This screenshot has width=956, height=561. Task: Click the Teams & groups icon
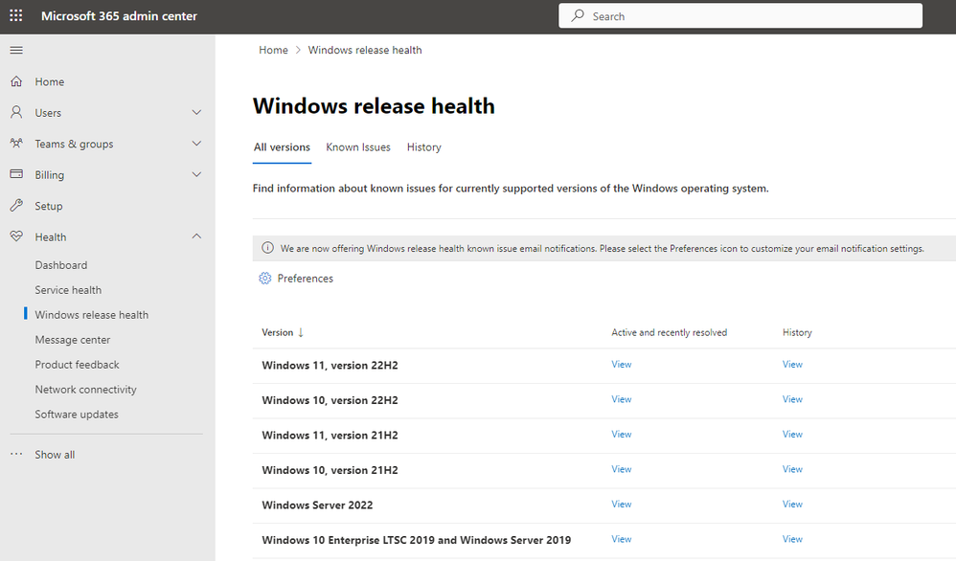tap(14, 144)
